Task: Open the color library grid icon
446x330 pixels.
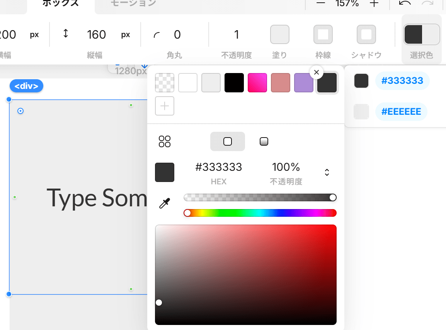Action: tap(165, 141)
